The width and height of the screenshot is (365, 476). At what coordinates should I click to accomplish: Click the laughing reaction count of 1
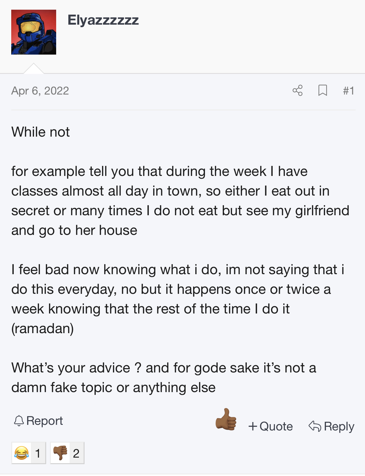tap(38, 453)
